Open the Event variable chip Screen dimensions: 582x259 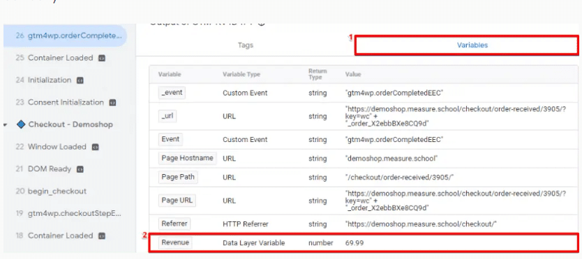coord(170,139)
